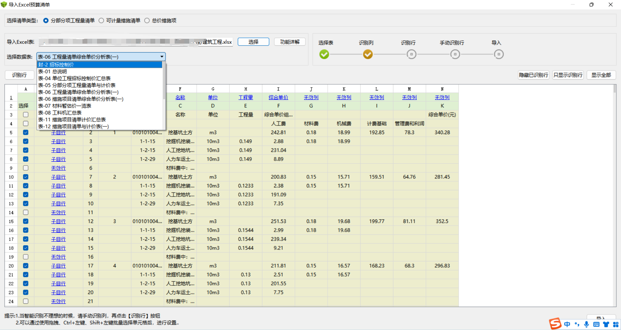Check the checkbox in row 3

[x=26, y=115]
